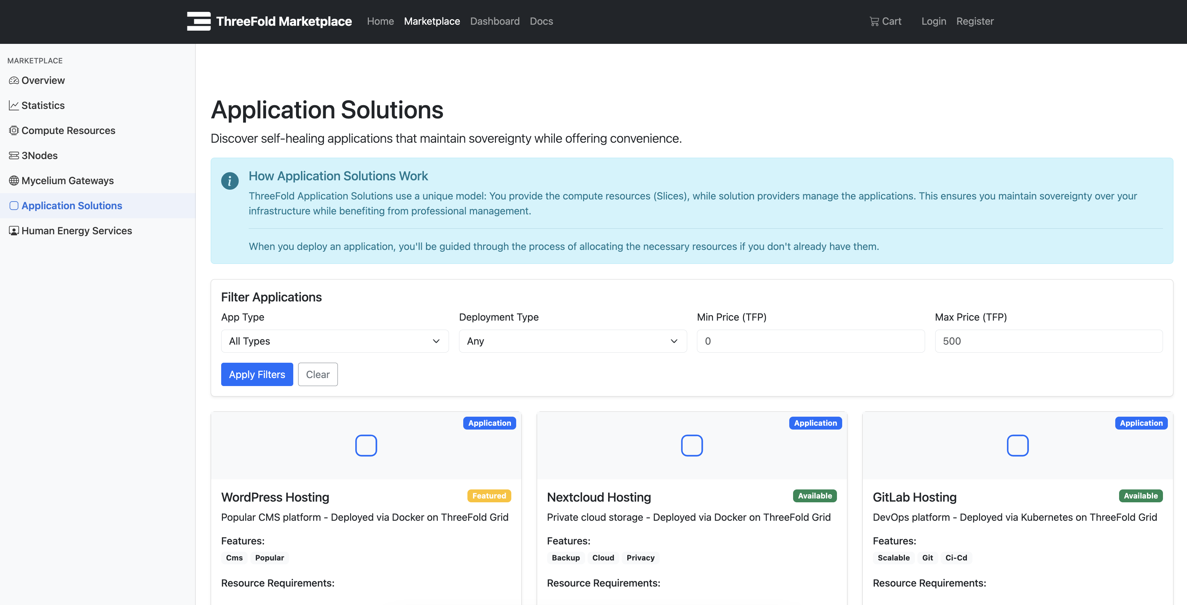This screenshot has height=605, width=1187.
Task: Open the App Type dropdown
Action: coord(334,341)
